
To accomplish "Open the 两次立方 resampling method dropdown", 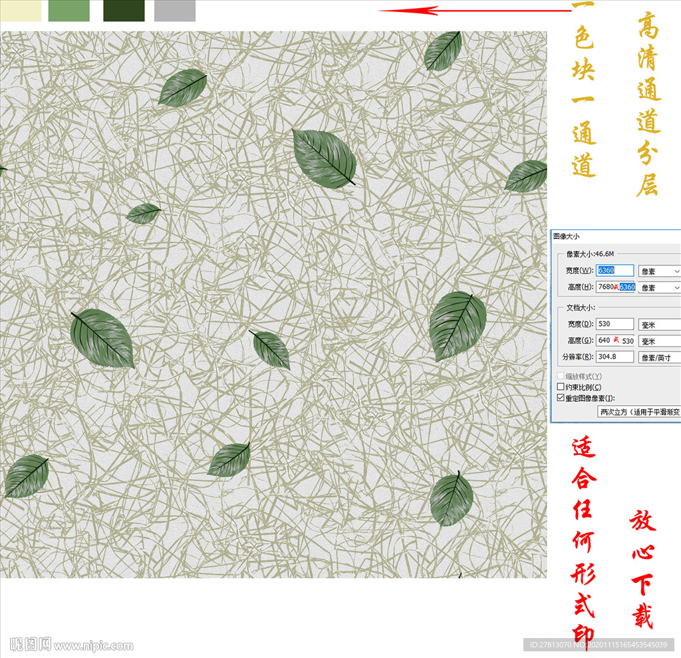I will click(x=639, y=412).
